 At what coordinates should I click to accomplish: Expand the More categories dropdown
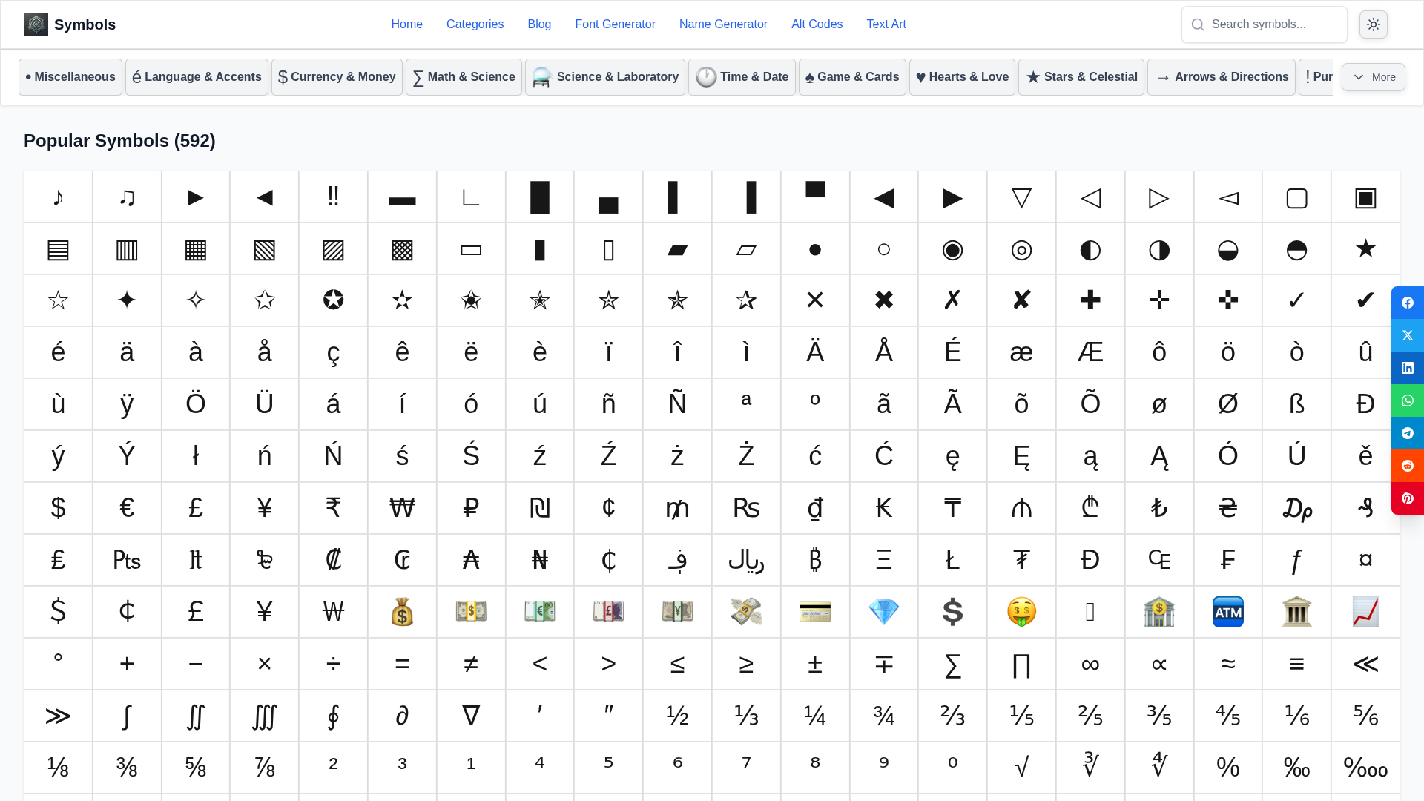(x=1373, y=77)
